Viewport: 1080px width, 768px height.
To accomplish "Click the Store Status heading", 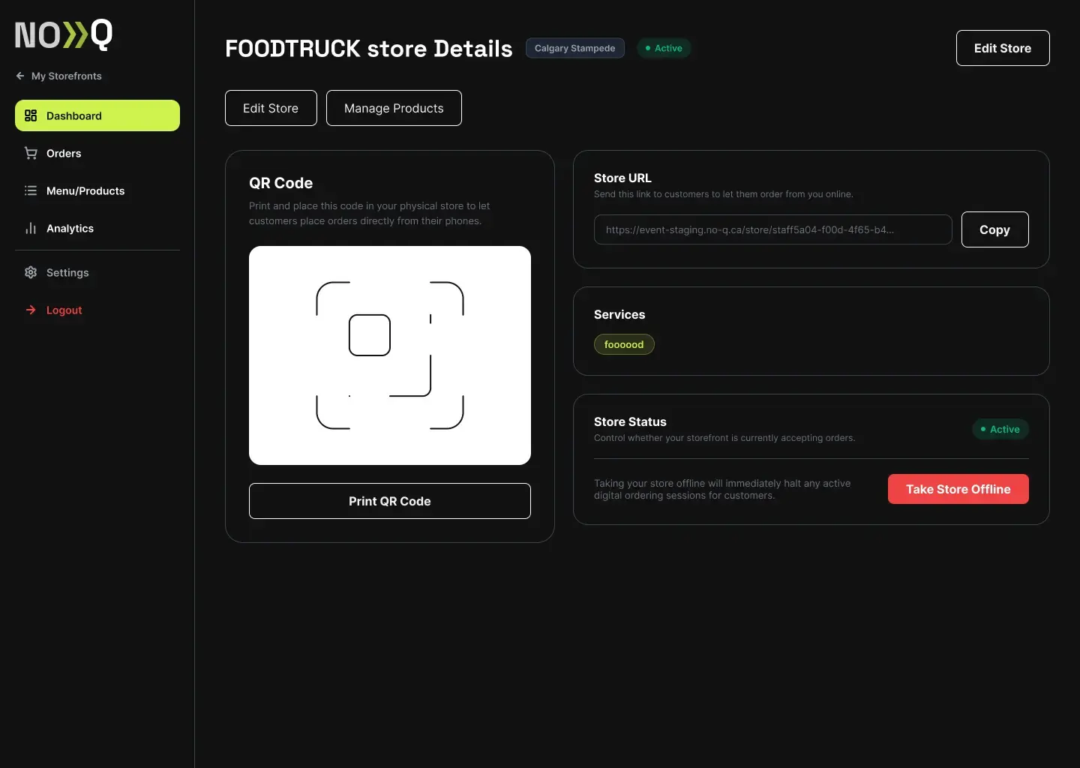I will pyautogui.click(x=630, y=421).
